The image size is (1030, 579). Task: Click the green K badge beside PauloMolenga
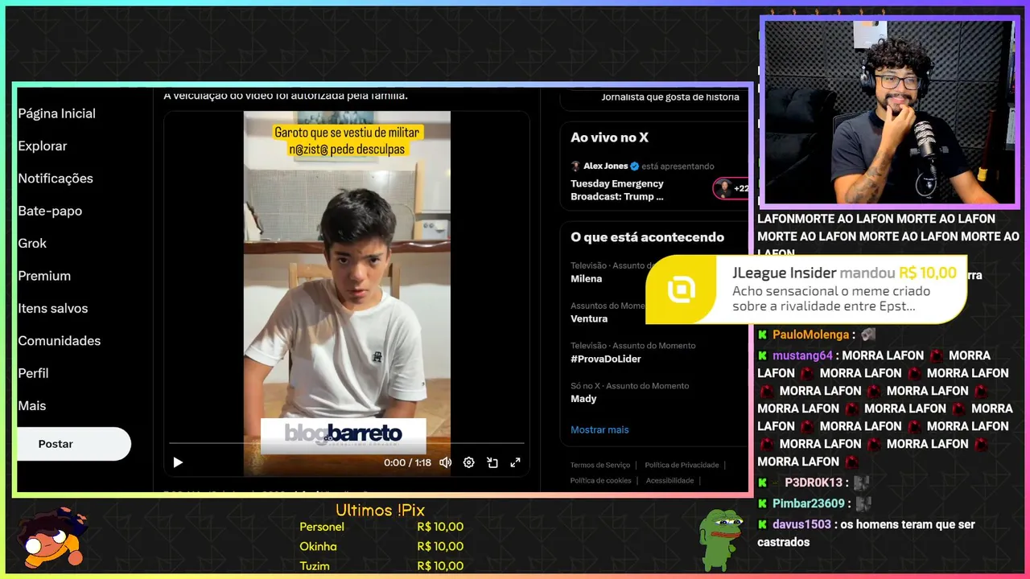tap(762, 335)
